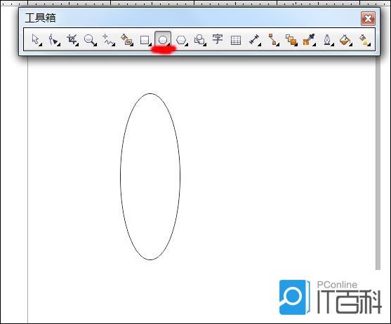This screenshot has height=324, width=391.
Task: Select the Connector line tool
Action: coord(273,39)
